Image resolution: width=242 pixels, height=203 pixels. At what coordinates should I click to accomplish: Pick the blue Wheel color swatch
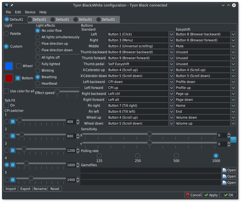coord(9,66)
